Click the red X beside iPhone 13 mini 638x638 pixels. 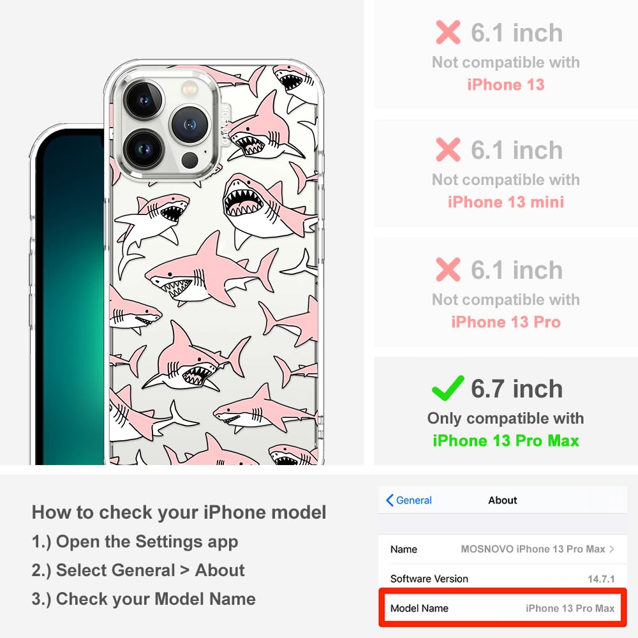[x=448, y=149]
